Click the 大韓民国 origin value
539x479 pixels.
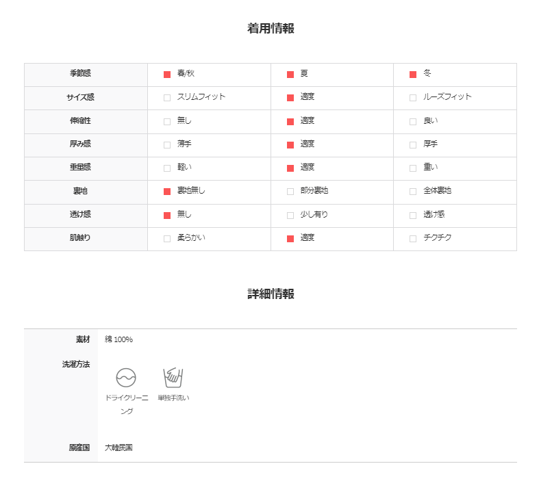pos(118,448)
